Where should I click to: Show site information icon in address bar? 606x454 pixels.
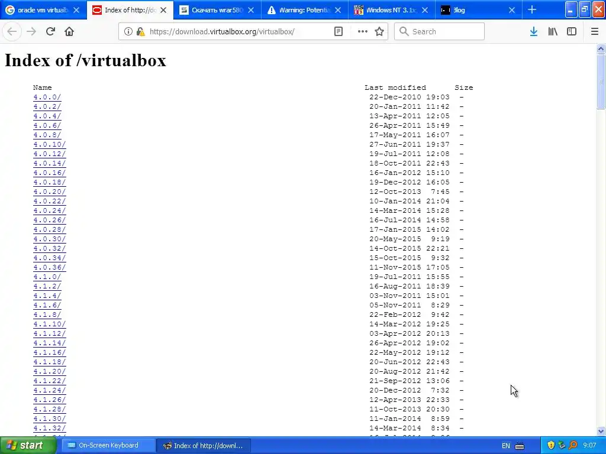(x=128, y=31)
